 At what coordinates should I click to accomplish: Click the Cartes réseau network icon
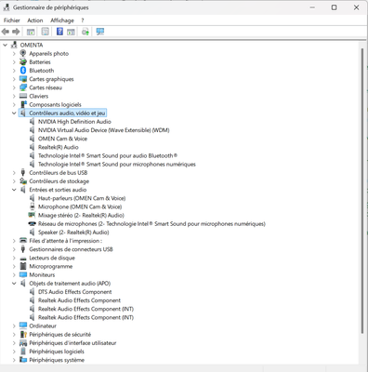pyautogui.click(x=23, y=87)
